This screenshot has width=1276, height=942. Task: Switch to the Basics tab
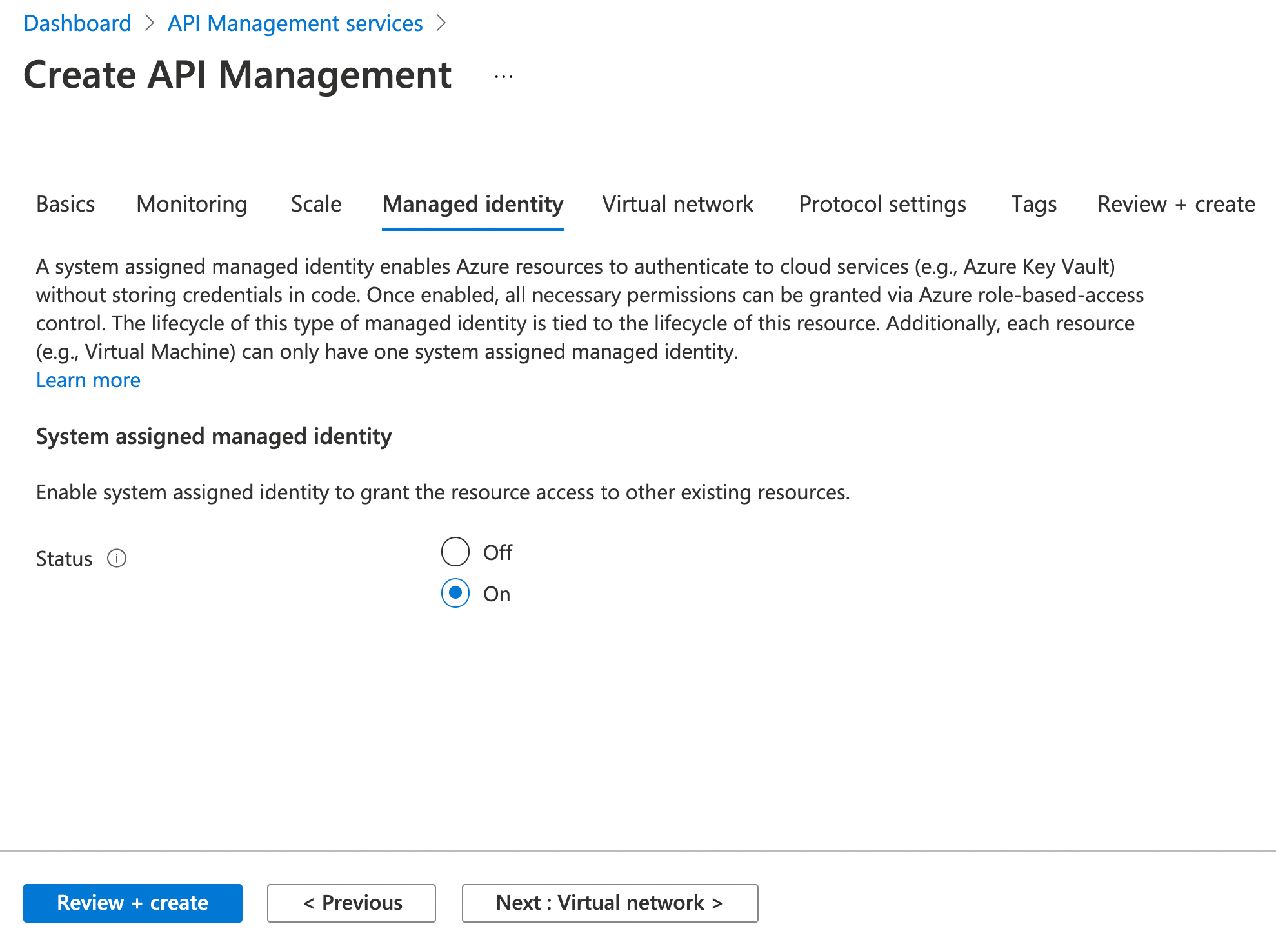point(65,204)
